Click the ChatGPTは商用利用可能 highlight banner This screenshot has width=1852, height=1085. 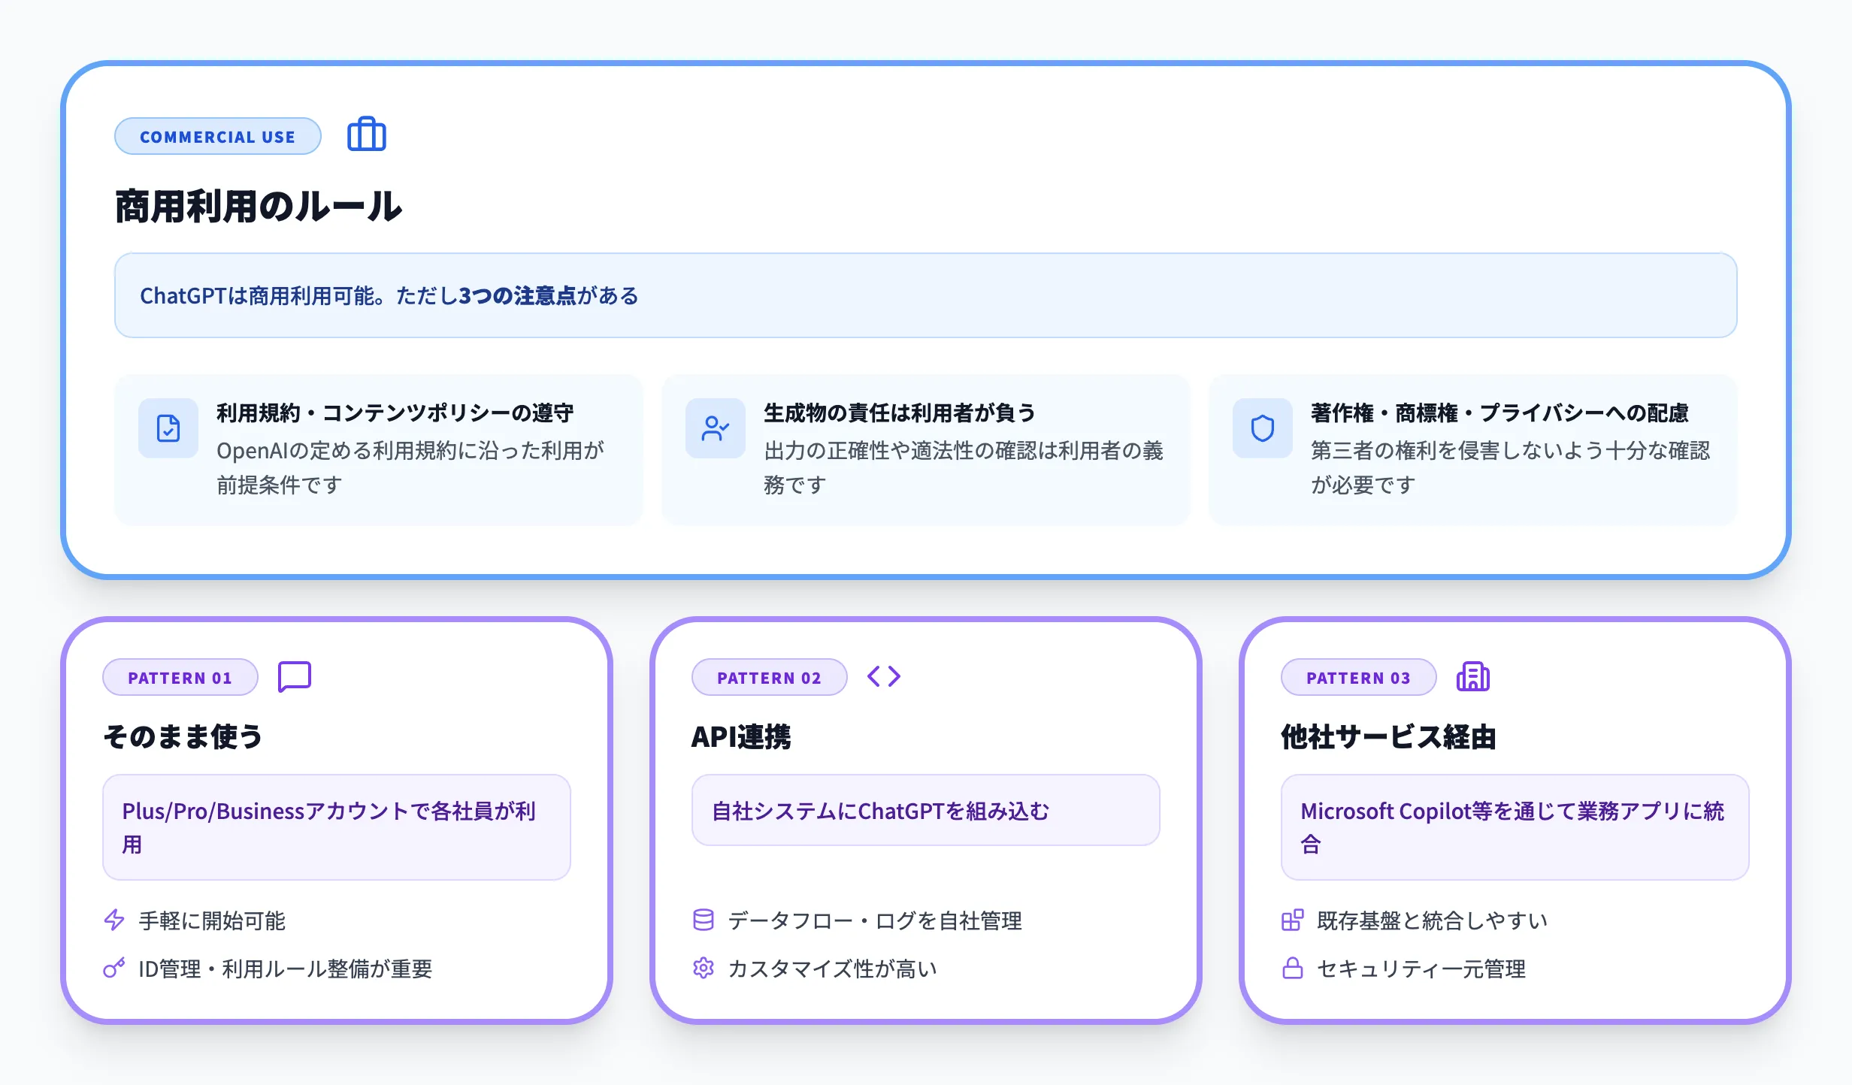point(924,295)
